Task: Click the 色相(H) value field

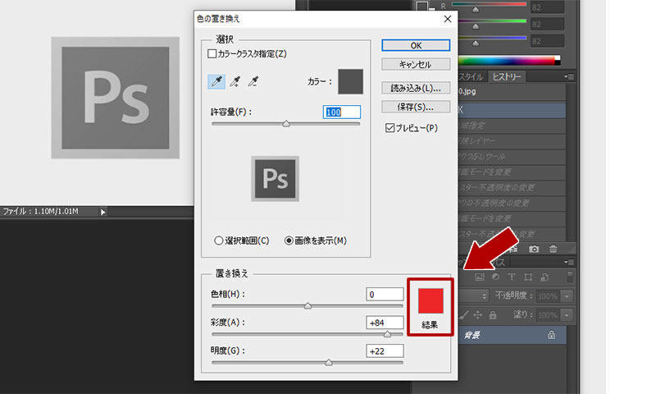Action: (385, 295)
